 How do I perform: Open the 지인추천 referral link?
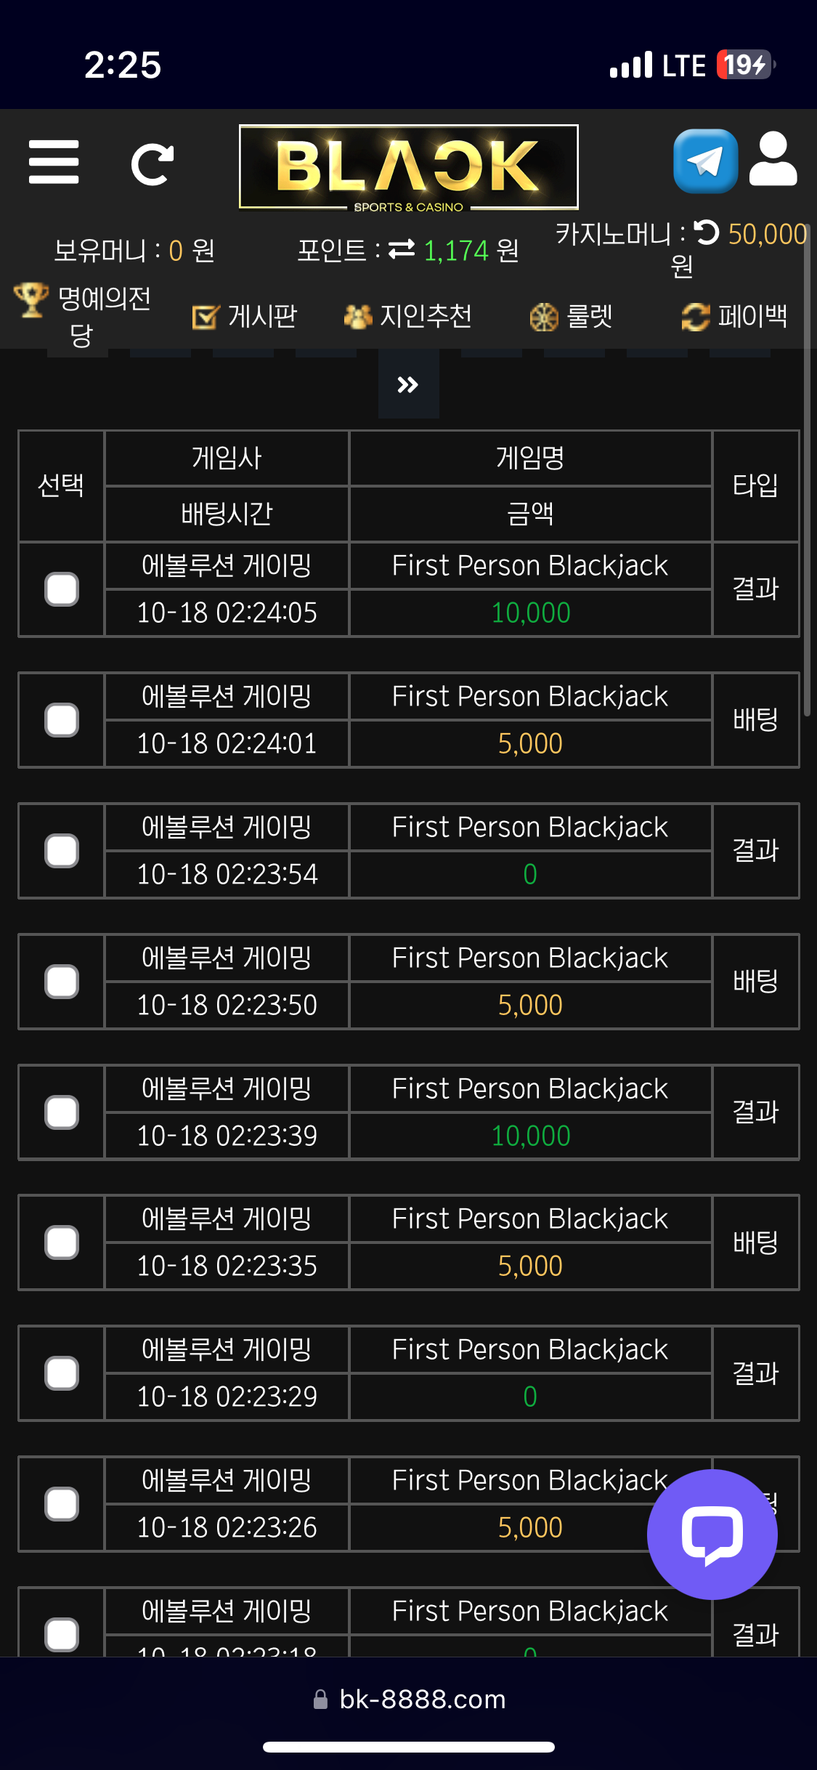coord(408,316)
